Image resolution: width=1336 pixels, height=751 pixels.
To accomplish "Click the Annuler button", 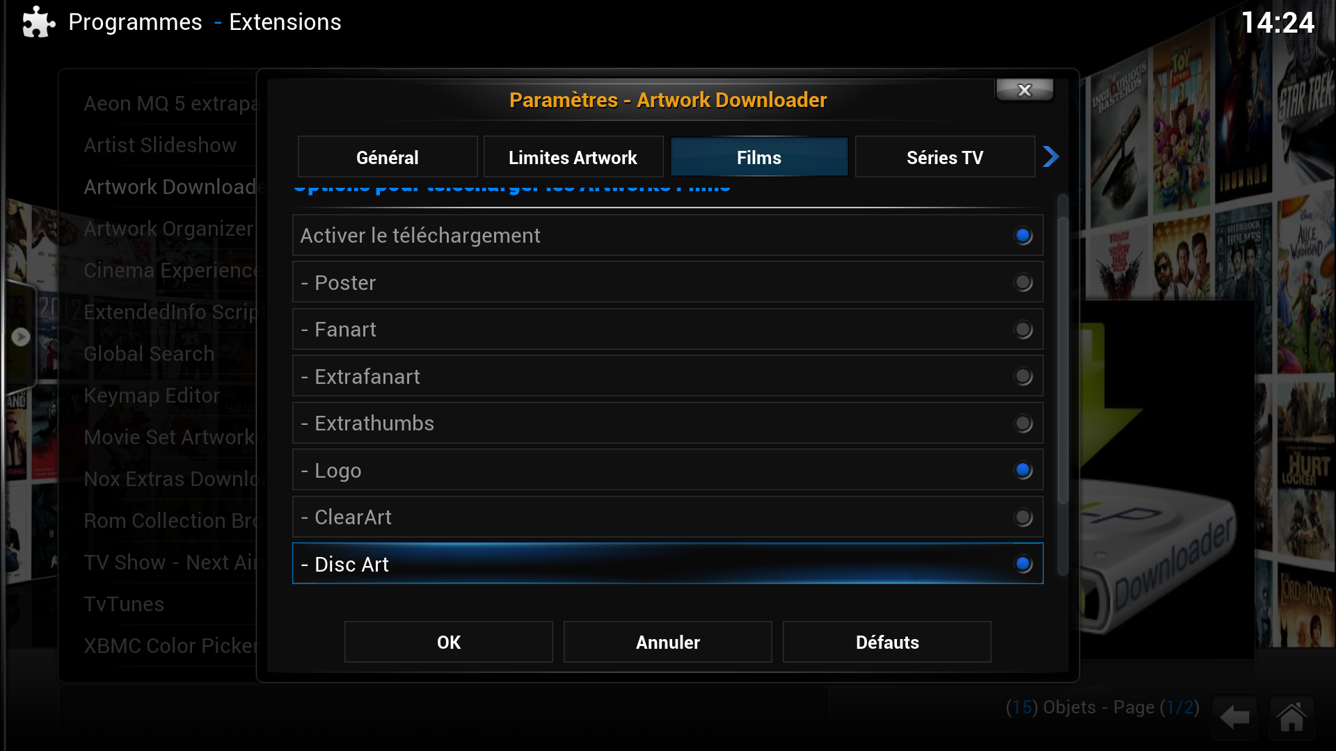I will point(668,642).
